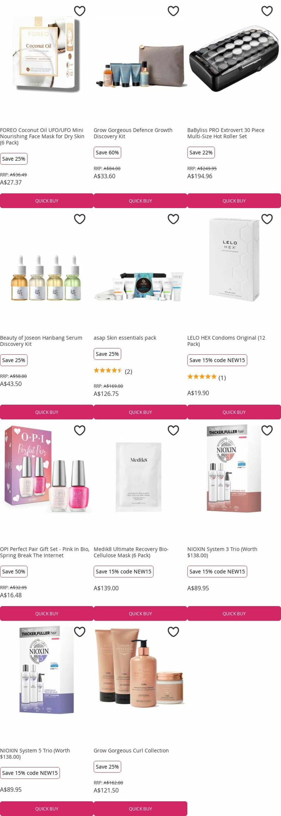Open the asap pack star rating reviews
Viewport: 281px width, 816px height.
[113, 371]
